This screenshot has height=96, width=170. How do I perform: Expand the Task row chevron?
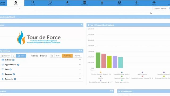(80, 69)
